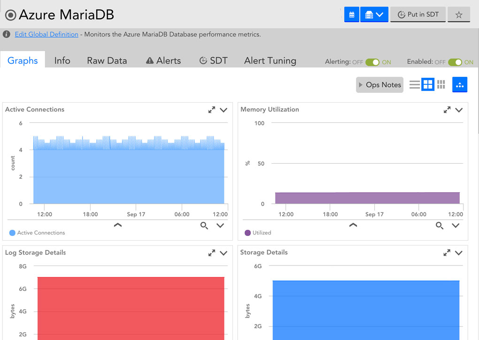This screenshot has width=479, height=340.
Task: Open Storage Details graph options chevron
Action: 459,253
